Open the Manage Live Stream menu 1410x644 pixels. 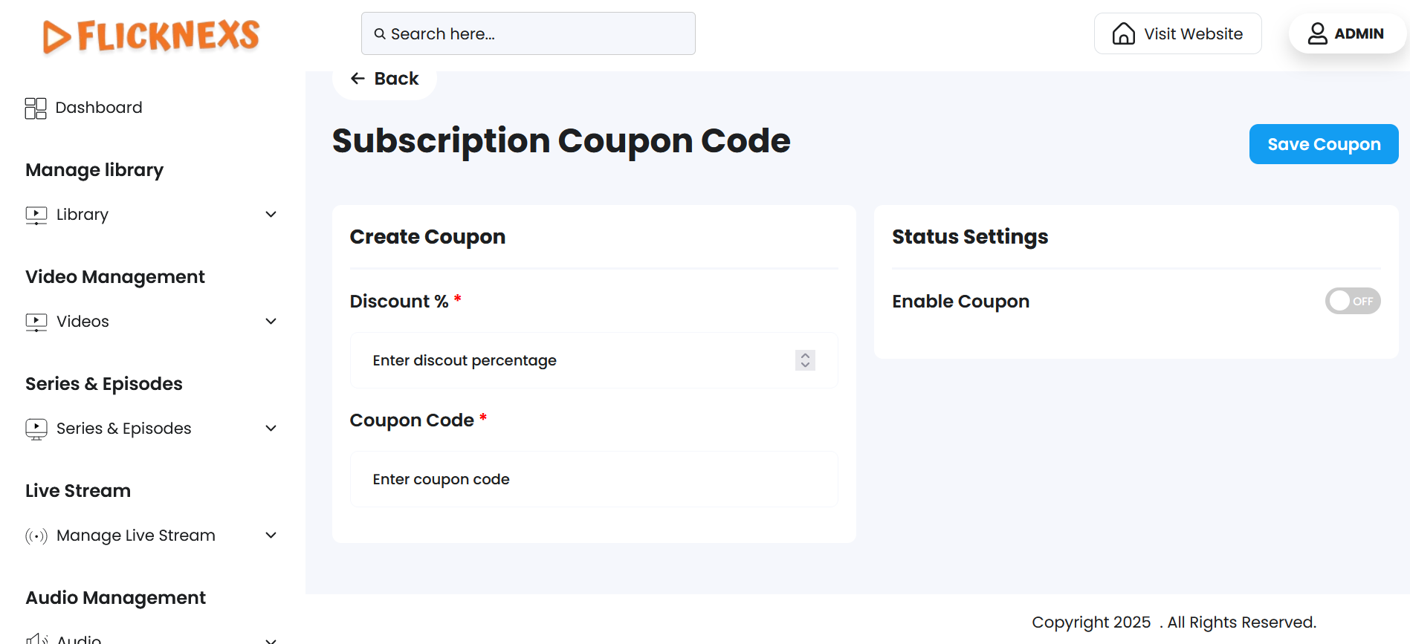[x=135, y=536]
